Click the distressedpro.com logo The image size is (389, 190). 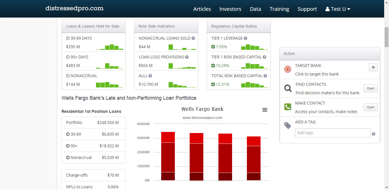pyautogui.click(x=74, y=8)
